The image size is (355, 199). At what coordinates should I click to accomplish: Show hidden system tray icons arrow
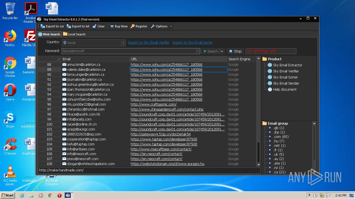(309, 195)
